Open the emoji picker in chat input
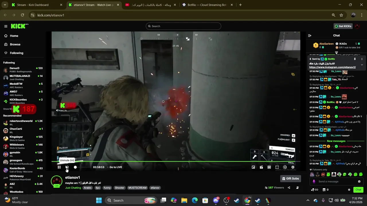The height and width of the screenshot is (206, 367). tap(359, 181)
